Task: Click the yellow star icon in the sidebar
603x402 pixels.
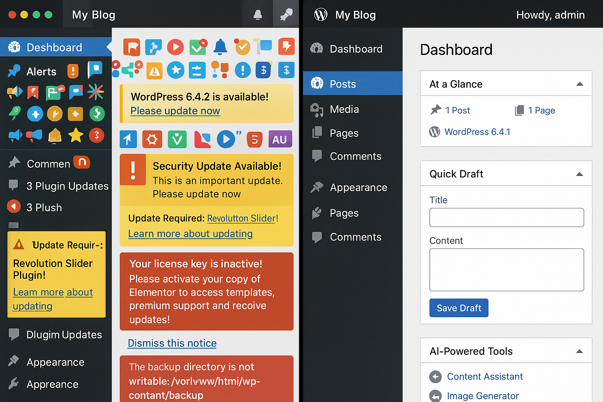Action: 76,135
